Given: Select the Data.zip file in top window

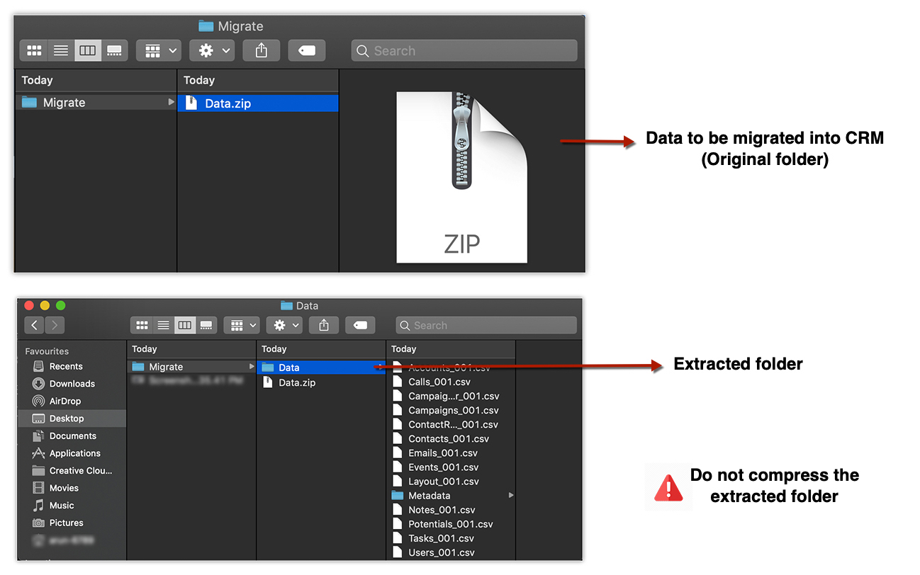Looking at the screenshot, I should [x=228, y=103].
